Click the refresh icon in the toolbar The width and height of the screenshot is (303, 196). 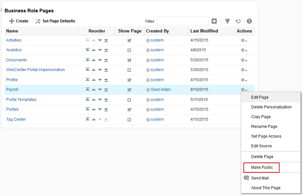click(x=238, y=21)
